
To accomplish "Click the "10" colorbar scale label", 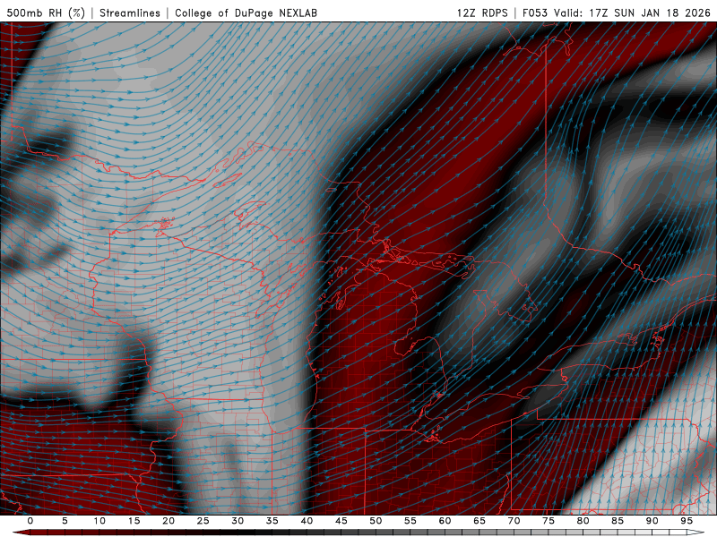I will [x=99, y=521].
